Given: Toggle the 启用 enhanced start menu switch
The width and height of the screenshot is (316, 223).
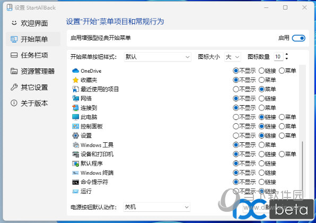Looking at the screenshot, I should (299, 38).
